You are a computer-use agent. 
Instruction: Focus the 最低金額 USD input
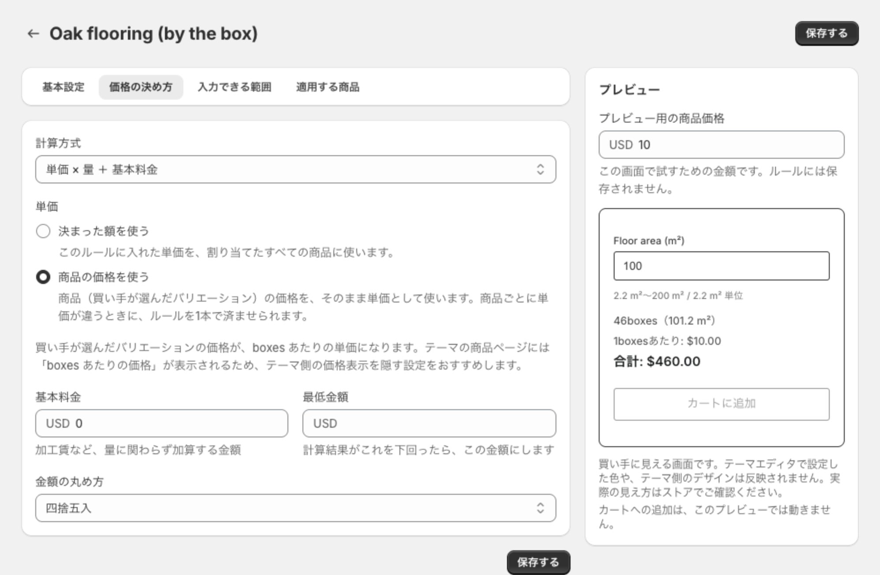pos(429,423)
